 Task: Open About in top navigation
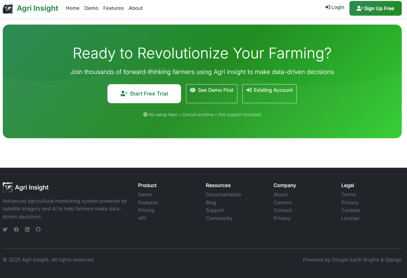point(136,8)
